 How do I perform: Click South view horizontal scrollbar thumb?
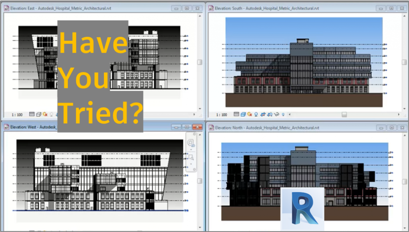[344, 114]
